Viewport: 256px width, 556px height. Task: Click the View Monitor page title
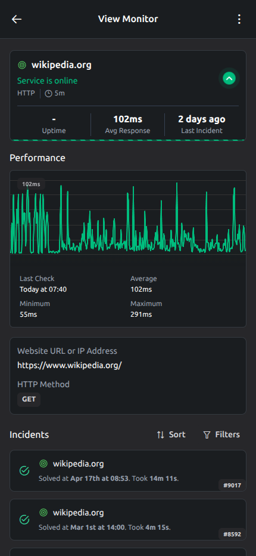pyautogui.click(x=128, y=19)
